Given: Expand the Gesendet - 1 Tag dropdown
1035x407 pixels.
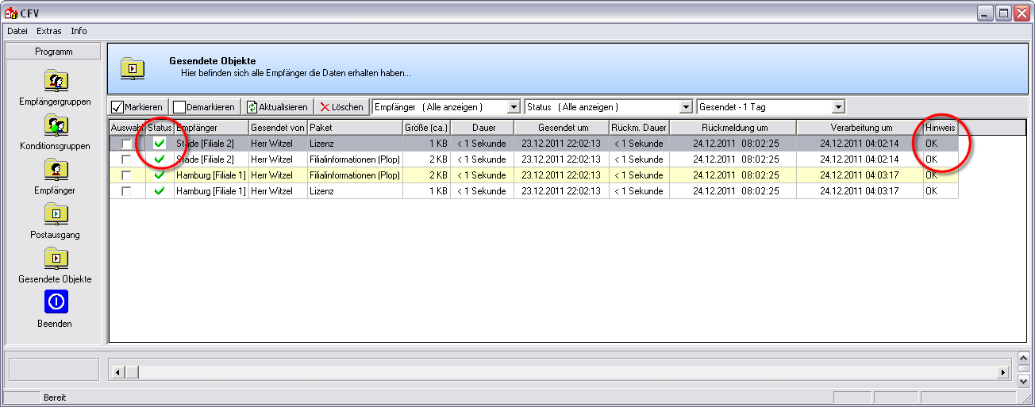Looking at the screenshot, I should (837, 107).
